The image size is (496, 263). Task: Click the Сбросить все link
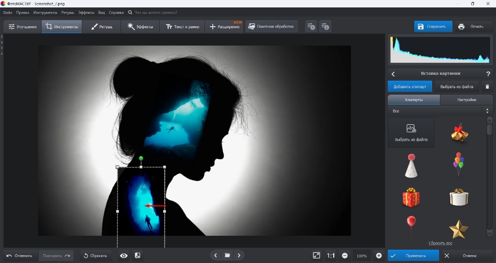(x=440, y=243)
